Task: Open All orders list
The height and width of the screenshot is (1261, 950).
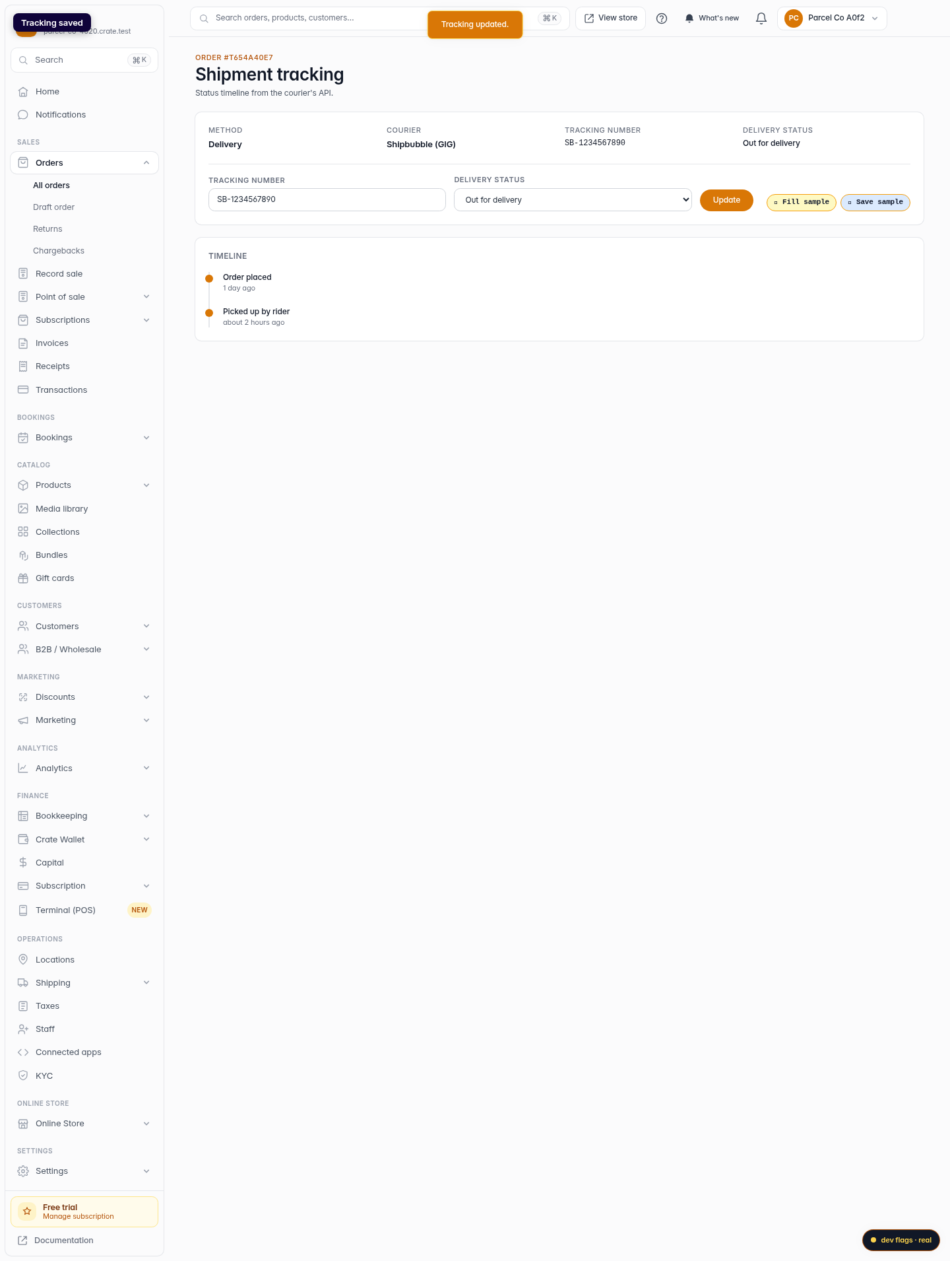Action: [51, 186]
